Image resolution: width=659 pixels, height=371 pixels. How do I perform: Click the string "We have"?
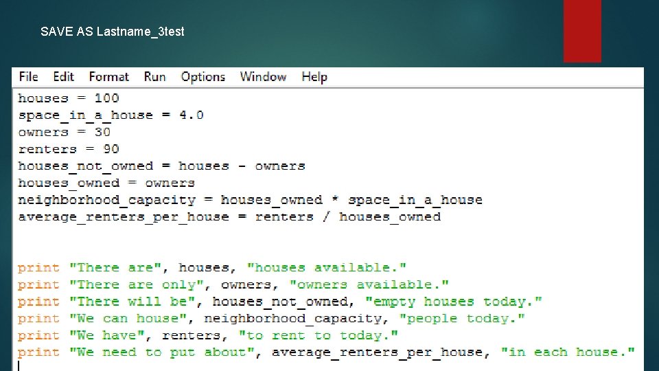pyautogui.click(x=107, y=336)
